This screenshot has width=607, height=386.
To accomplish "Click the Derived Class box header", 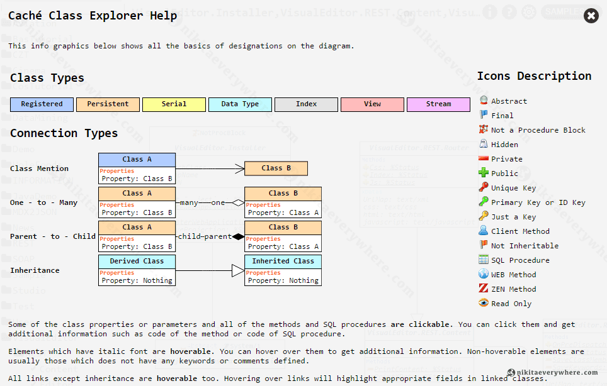I will [x=137, y=262].
